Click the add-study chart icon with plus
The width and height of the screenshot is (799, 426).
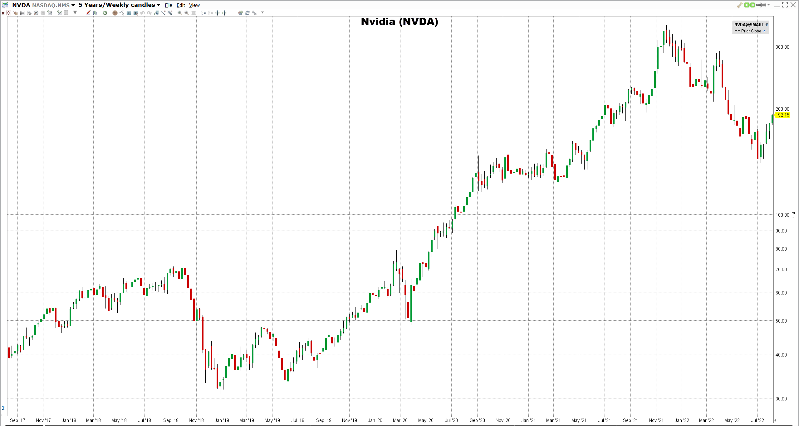click(x=50, y=13)
